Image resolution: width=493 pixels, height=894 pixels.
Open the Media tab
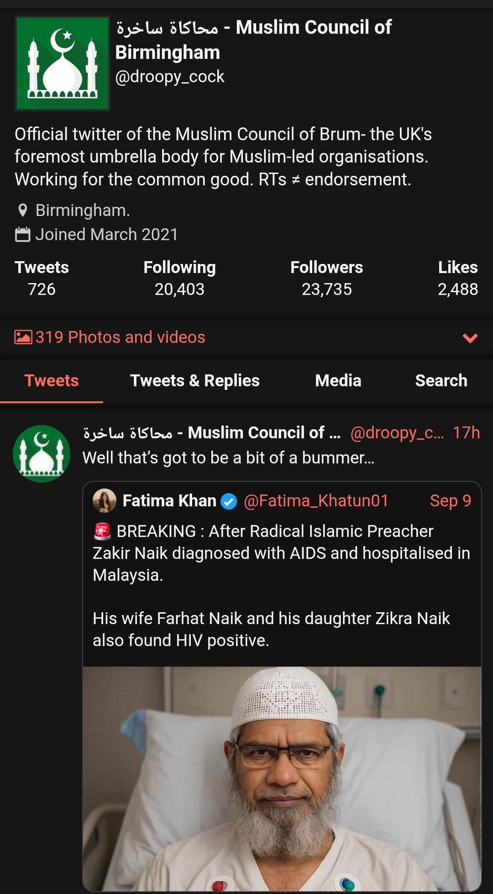(x=338, y=380)
